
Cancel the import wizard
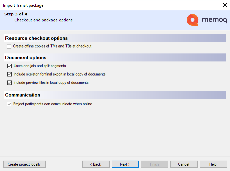coord(184,164)
